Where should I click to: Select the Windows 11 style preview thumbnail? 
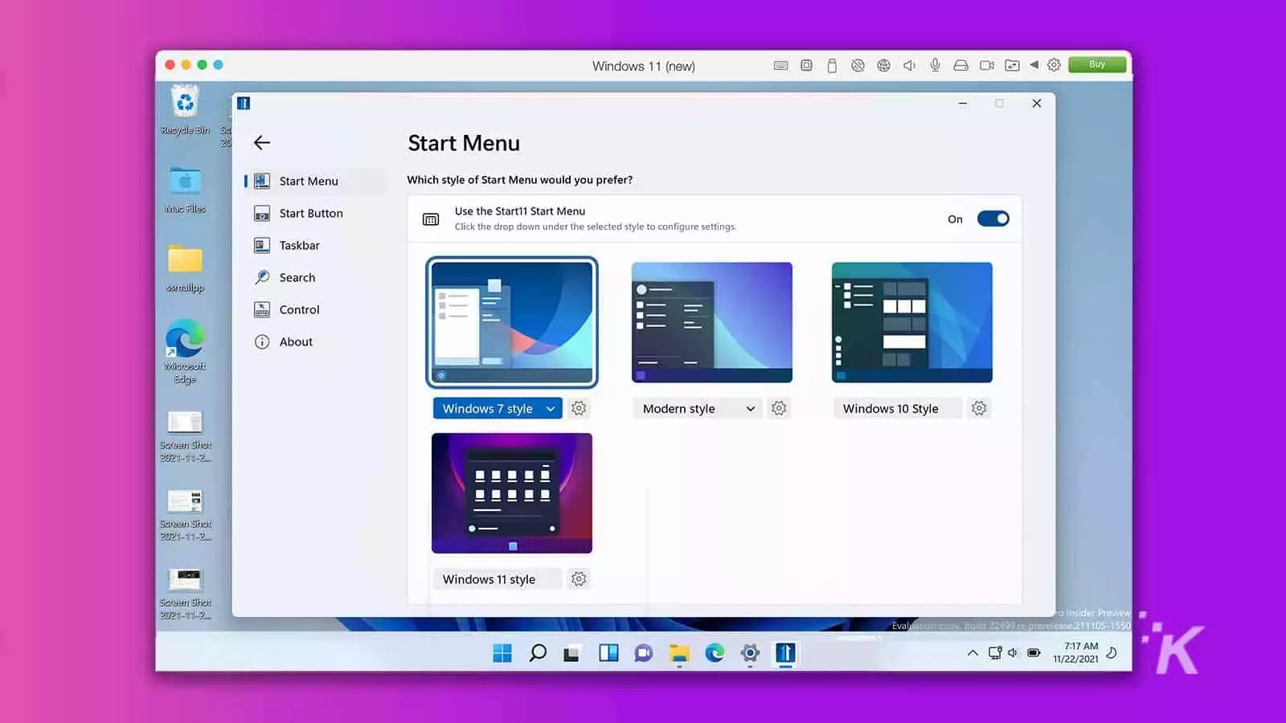click(x=511, y=492)
